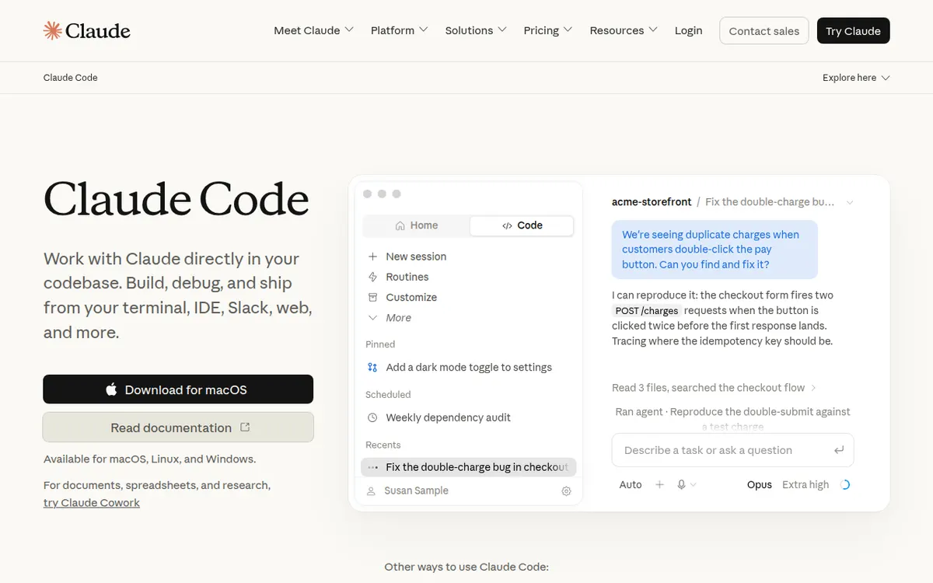Click the plus icon beside New session
This screenshot has height=583, width=933.
point(372,257)
